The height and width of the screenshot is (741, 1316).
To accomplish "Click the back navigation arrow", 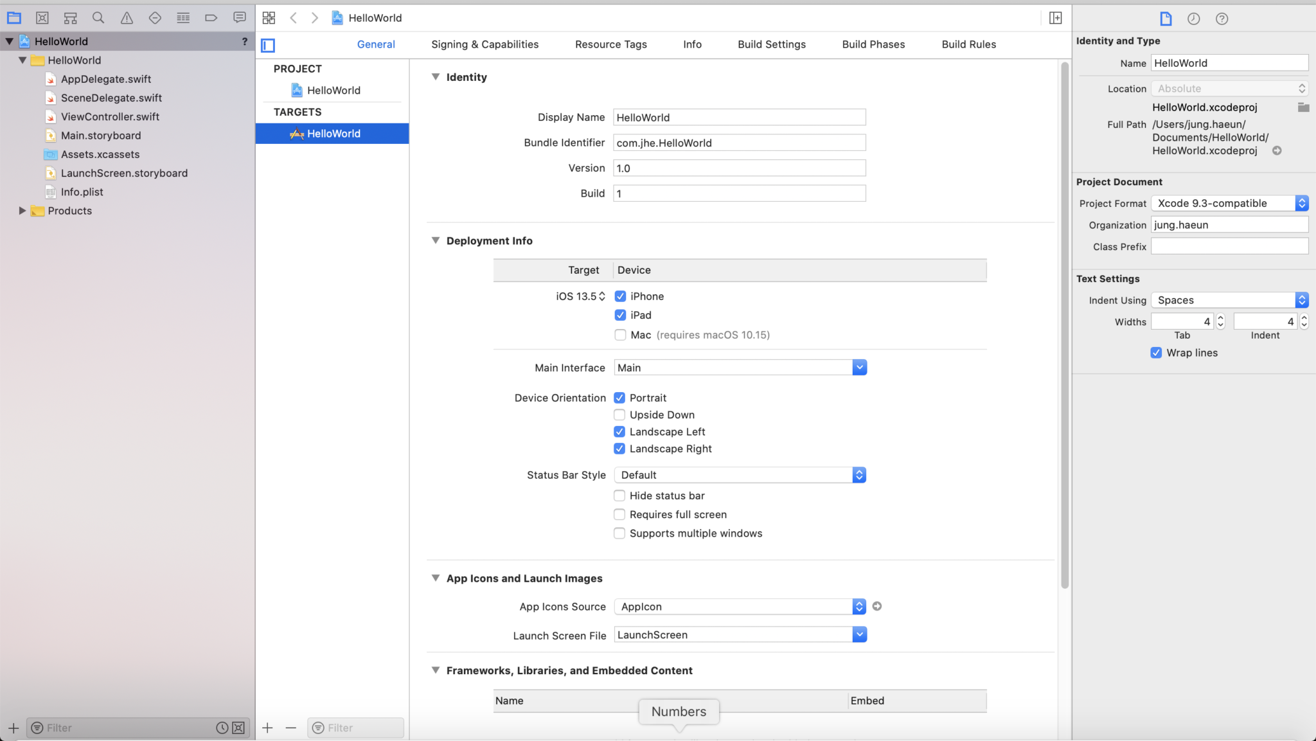I will pyautogui.click(x=294, y=17).
